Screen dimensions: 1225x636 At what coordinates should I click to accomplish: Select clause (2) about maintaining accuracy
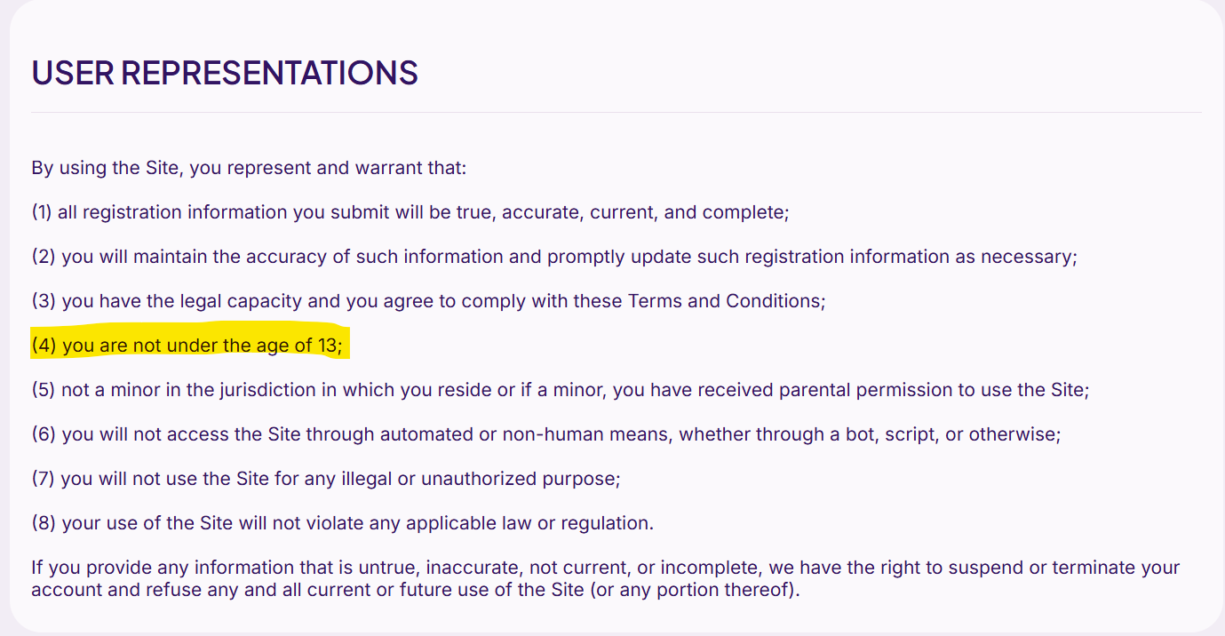tap(554, 257)
